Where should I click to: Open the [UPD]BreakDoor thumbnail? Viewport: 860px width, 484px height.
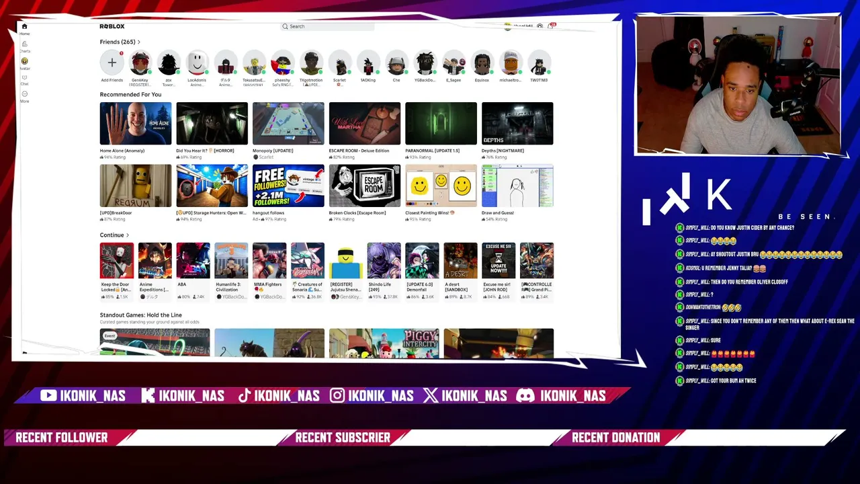click(136, 186)
